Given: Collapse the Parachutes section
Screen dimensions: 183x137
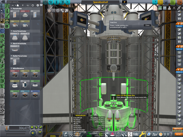Looking at the screenshot, I should (11, 9).
